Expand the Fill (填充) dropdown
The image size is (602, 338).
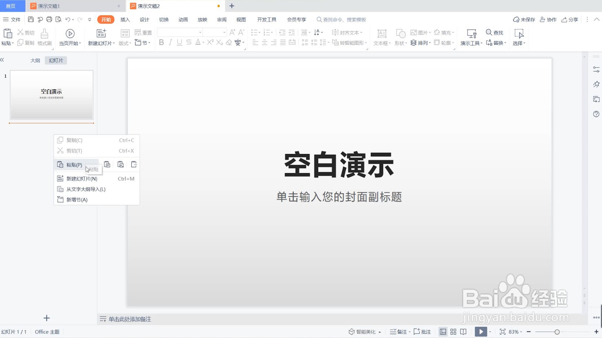click(x=444, y=33)
